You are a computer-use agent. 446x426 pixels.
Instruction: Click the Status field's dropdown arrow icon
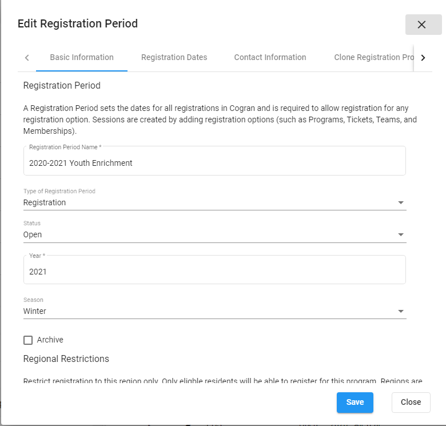click(x=401, y=234)
